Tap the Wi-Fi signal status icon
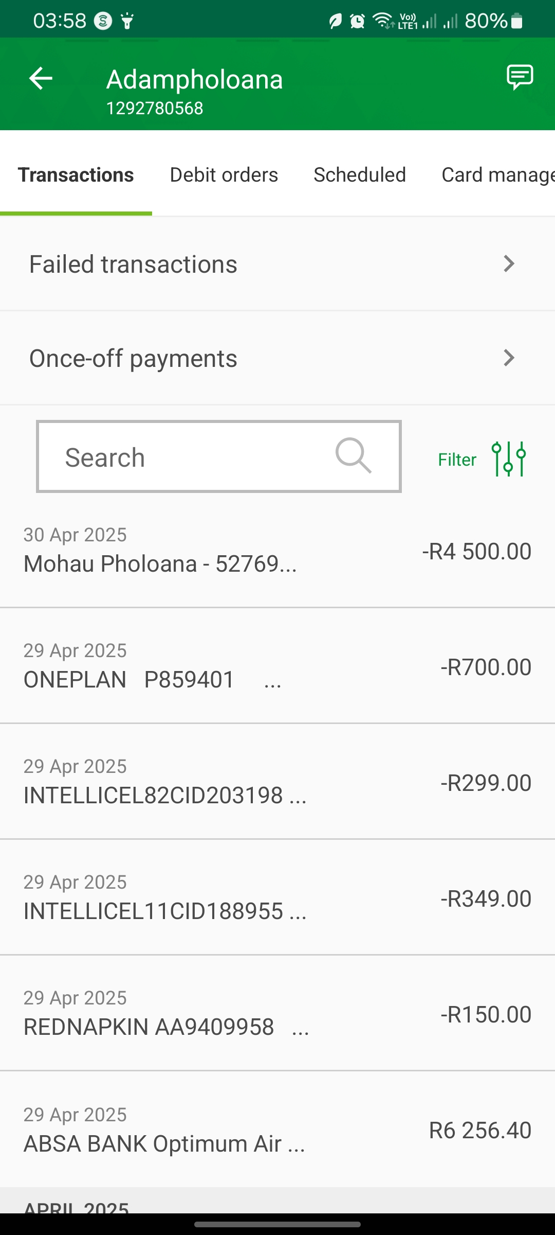555x1235 pixels. (x=382, y=21)
